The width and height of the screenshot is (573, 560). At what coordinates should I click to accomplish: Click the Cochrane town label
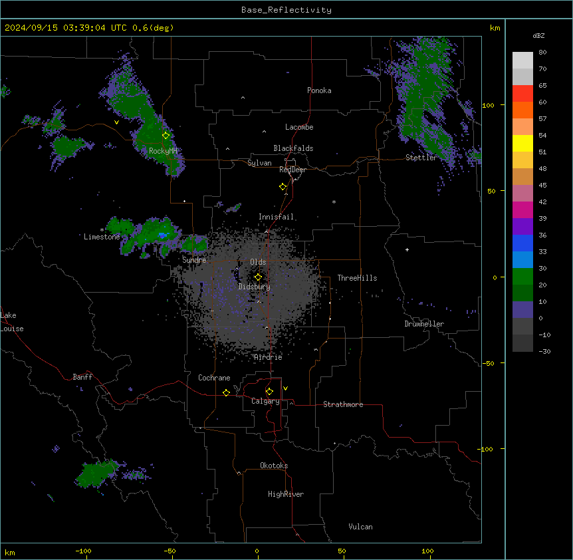click(x=214, y=378)
